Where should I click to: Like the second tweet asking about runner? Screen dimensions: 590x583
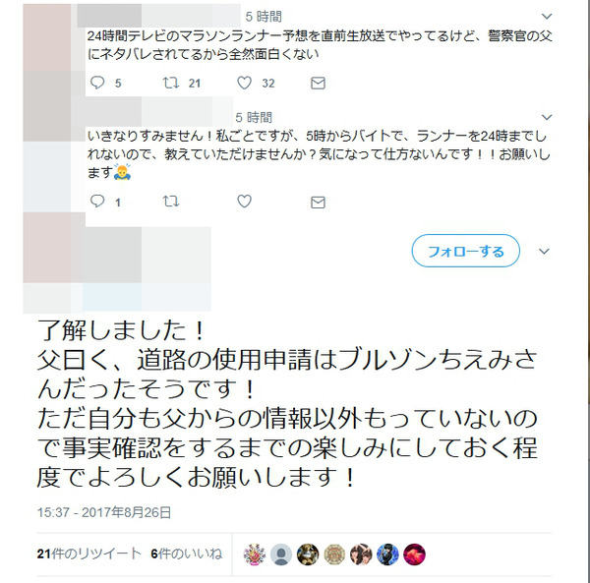point(244,202)
